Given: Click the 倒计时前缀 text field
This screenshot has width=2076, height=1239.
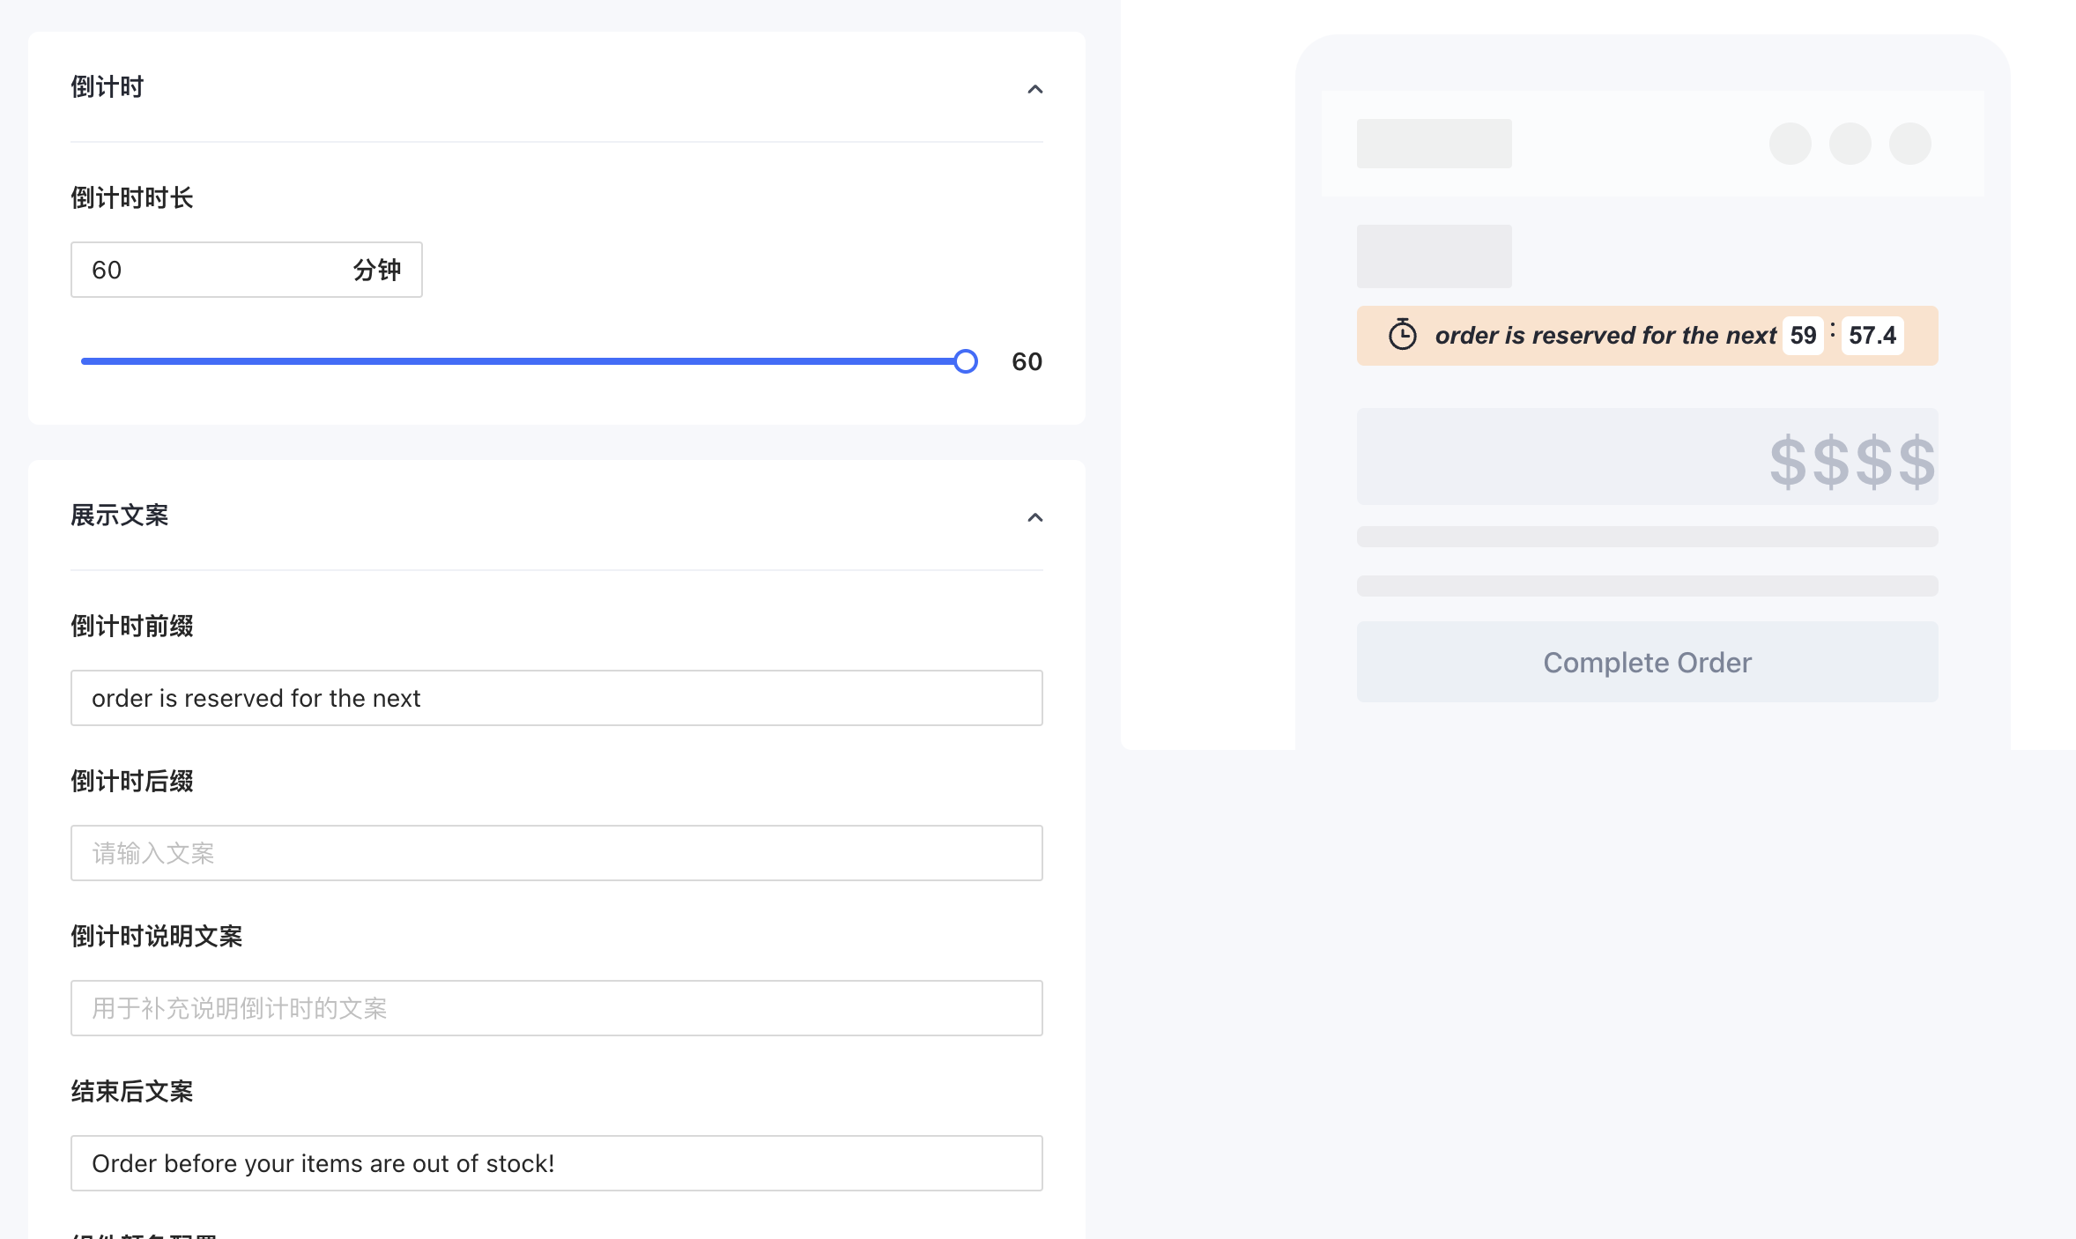Looking at the screenshot, I should point(556,698).
